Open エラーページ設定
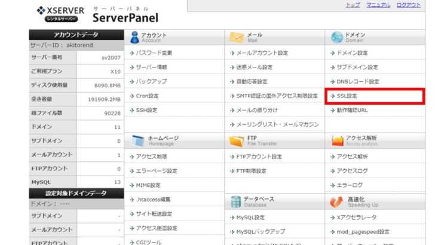Viewport: 435px width, 245px height. click(157, 171)
